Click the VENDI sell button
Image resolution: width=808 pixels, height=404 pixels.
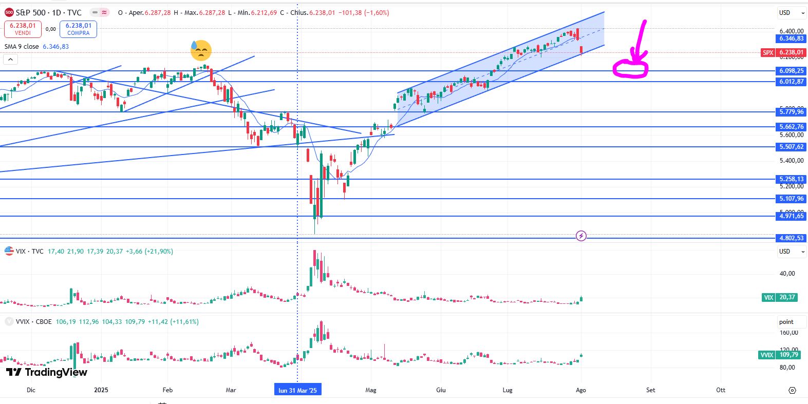23,29
